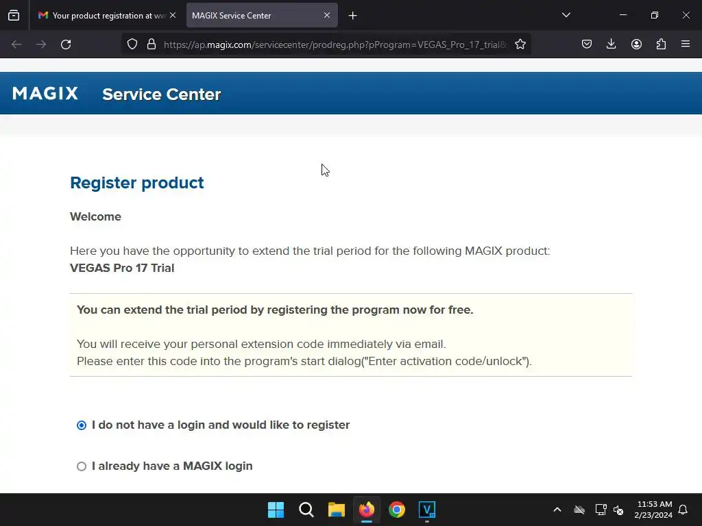
Task: Open the network display tray icon
Action: coord(601,510)
